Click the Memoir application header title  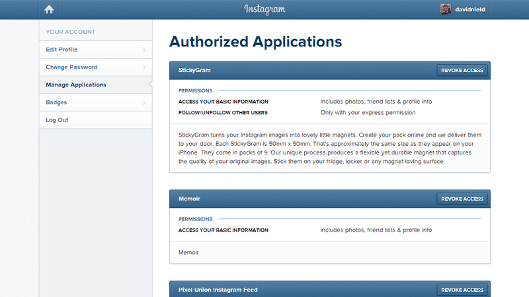(x=189, y=199)
